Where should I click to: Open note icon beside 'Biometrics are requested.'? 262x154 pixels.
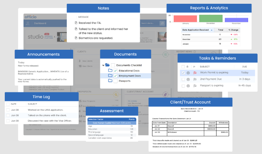(x=76, y=38)
